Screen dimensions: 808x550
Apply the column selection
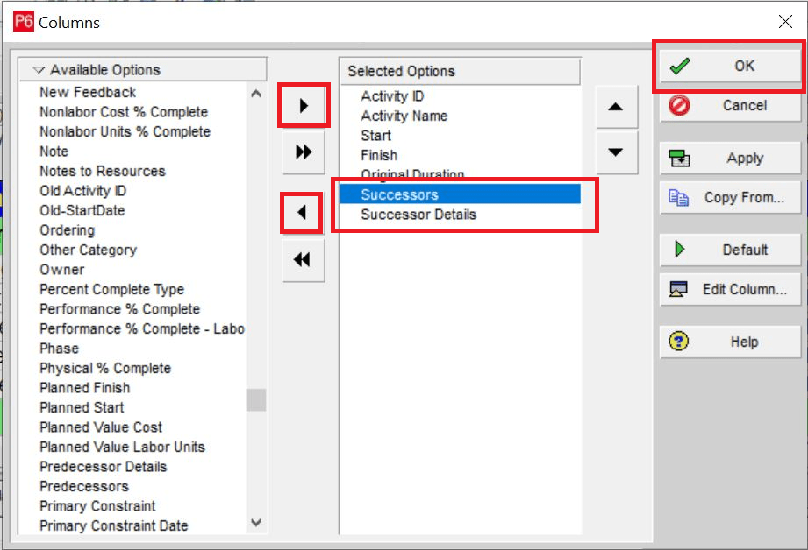point(731,159)
